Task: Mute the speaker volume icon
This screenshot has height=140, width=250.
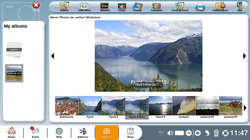Action: 170,133
